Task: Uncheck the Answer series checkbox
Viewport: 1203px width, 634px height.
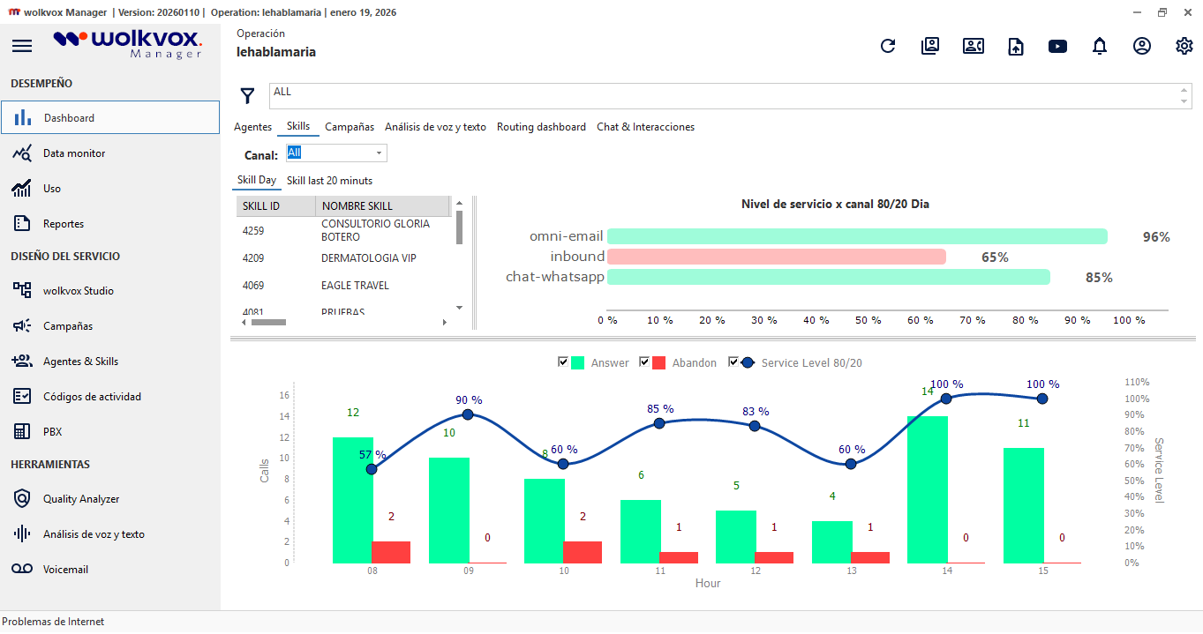Action: click(563, 362)
